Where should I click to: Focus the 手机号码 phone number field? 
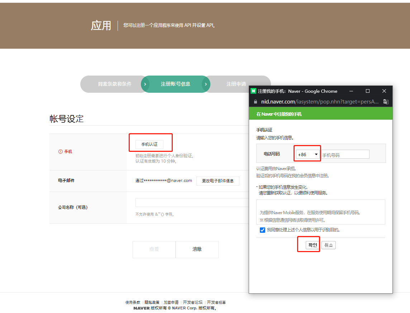(345, 154)
